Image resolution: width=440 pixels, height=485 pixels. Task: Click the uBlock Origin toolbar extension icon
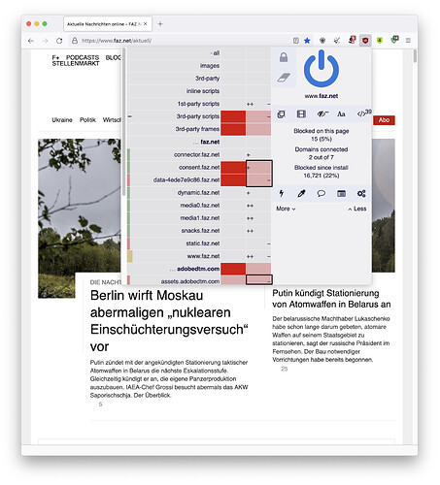click(x=365, y=41)
